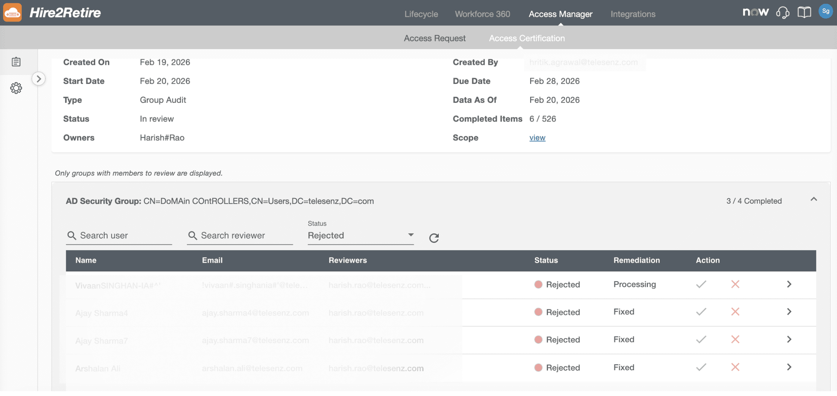Click the now platform logo
Screen dimensions: 837x396
pyautogui.click(x=756, y=12)
